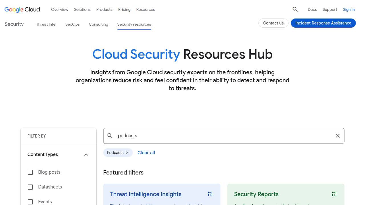Switch to the Consulting tab
Viewport: 365px width, 205px height.
pos(98,24)
